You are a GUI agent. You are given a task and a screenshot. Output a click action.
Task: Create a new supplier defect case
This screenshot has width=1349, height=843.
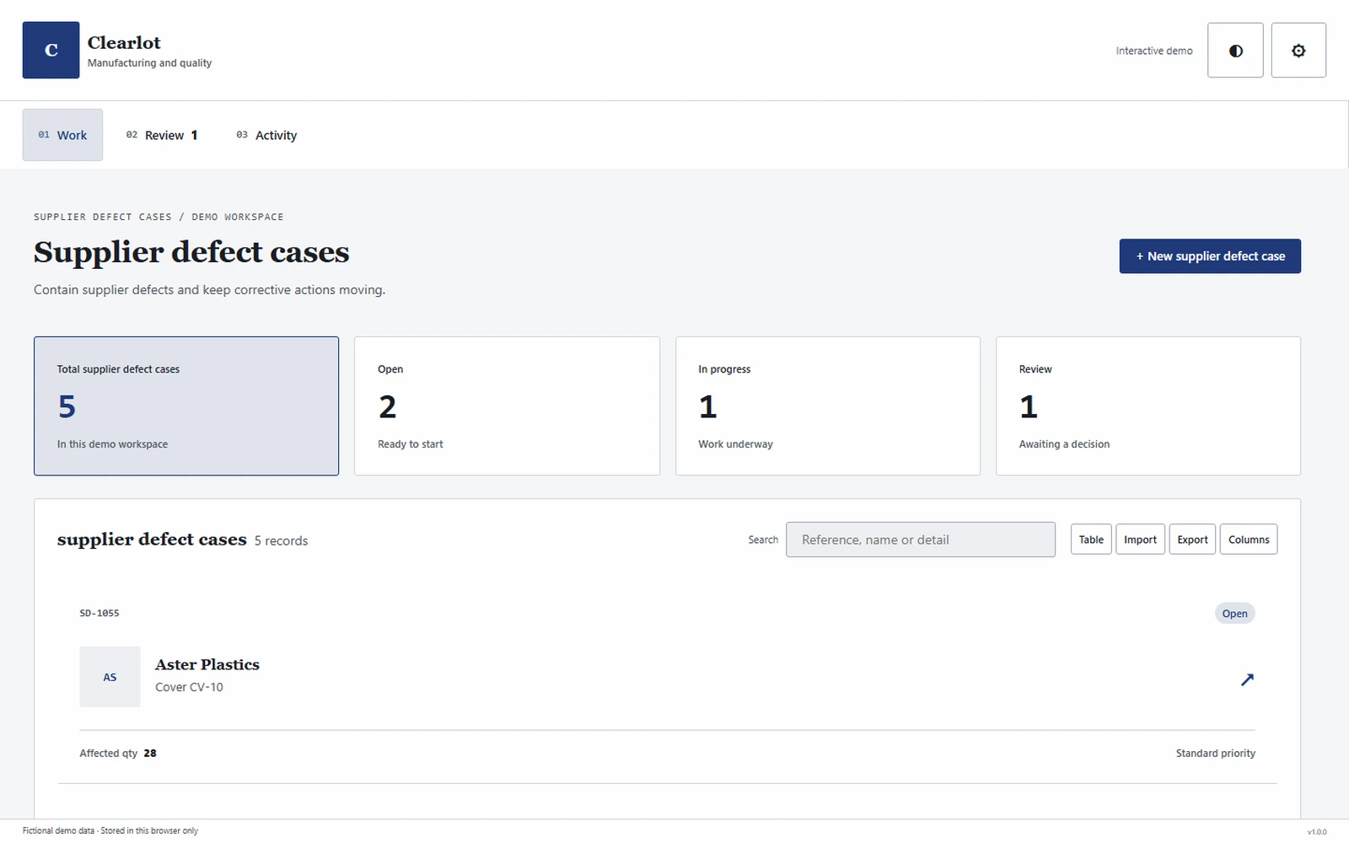tap(1210, 256)
